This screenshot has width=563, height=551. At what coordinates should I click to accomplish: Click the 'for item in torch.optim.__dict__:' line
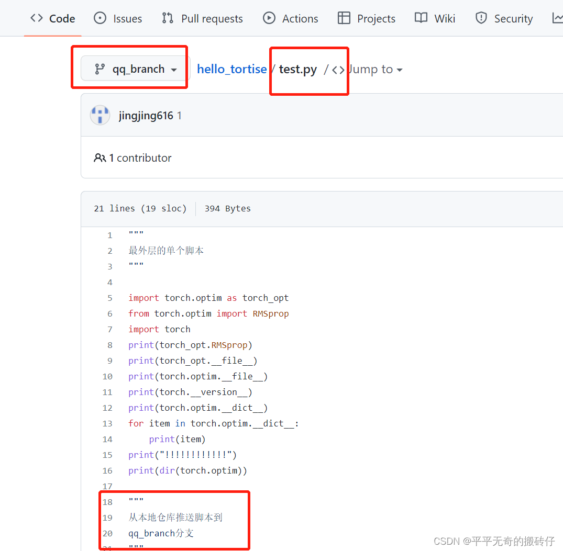[214, 424]
